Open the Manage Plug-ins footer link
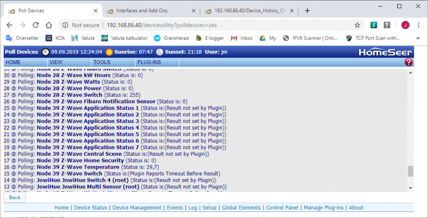The image size is (428, 218). point(324,208)
